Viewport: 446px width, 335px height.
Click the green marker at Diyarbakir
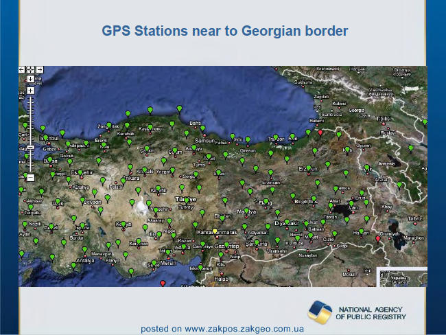click(x=287, y=222)
